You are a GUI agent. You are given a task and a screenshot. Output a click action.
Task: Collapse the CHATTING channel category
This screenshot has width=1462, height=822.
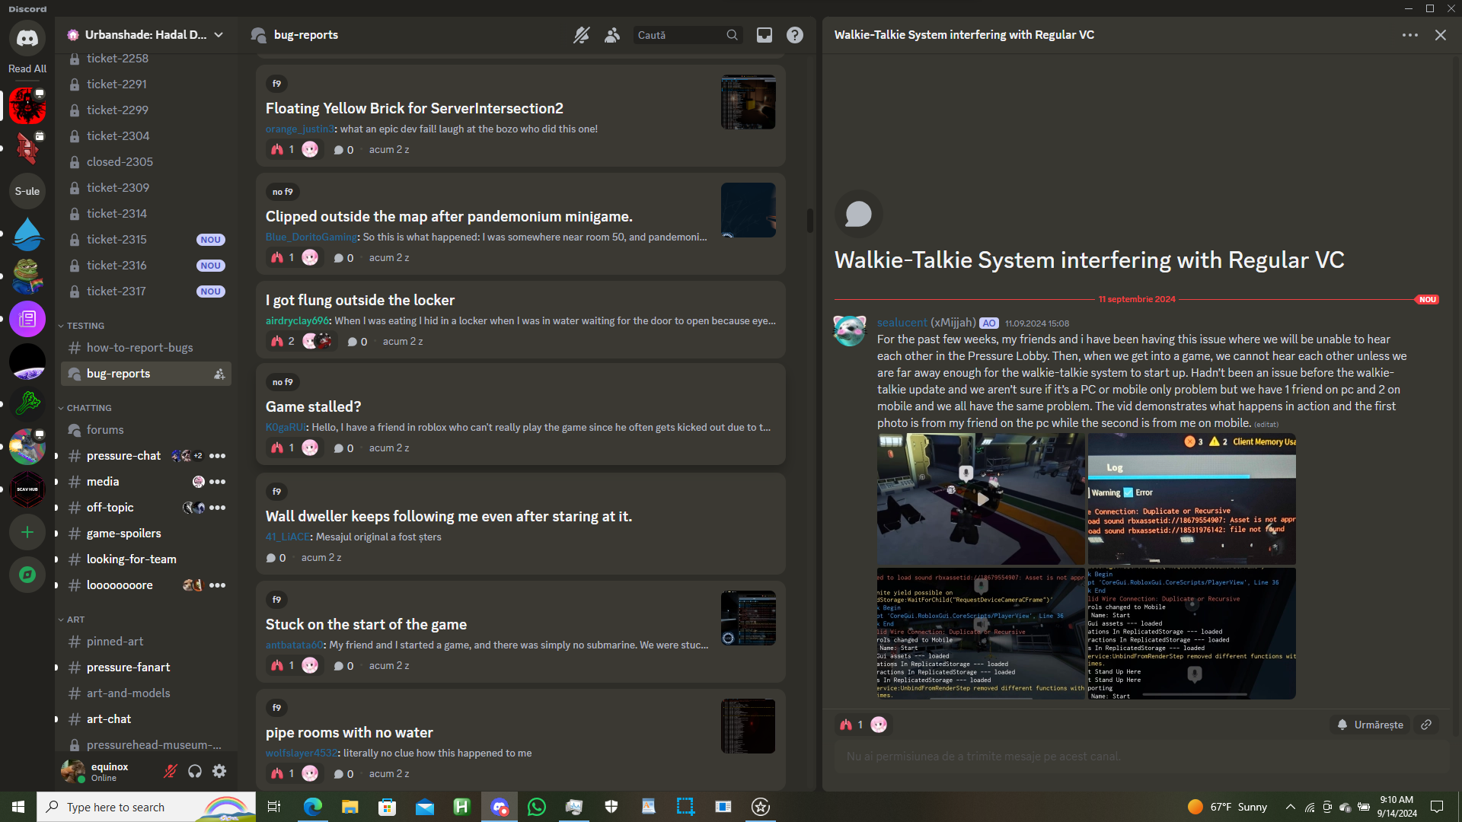(x=88, y=408)
